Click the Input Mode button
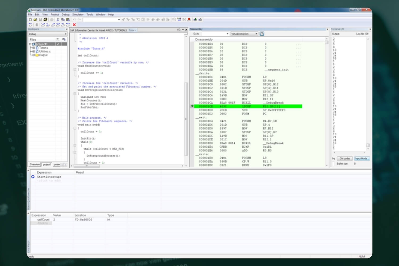399x266 pixels. click(x=362, y=159)
